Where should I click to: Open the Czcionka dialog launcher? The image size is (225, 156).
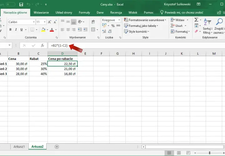coord(57,37)
